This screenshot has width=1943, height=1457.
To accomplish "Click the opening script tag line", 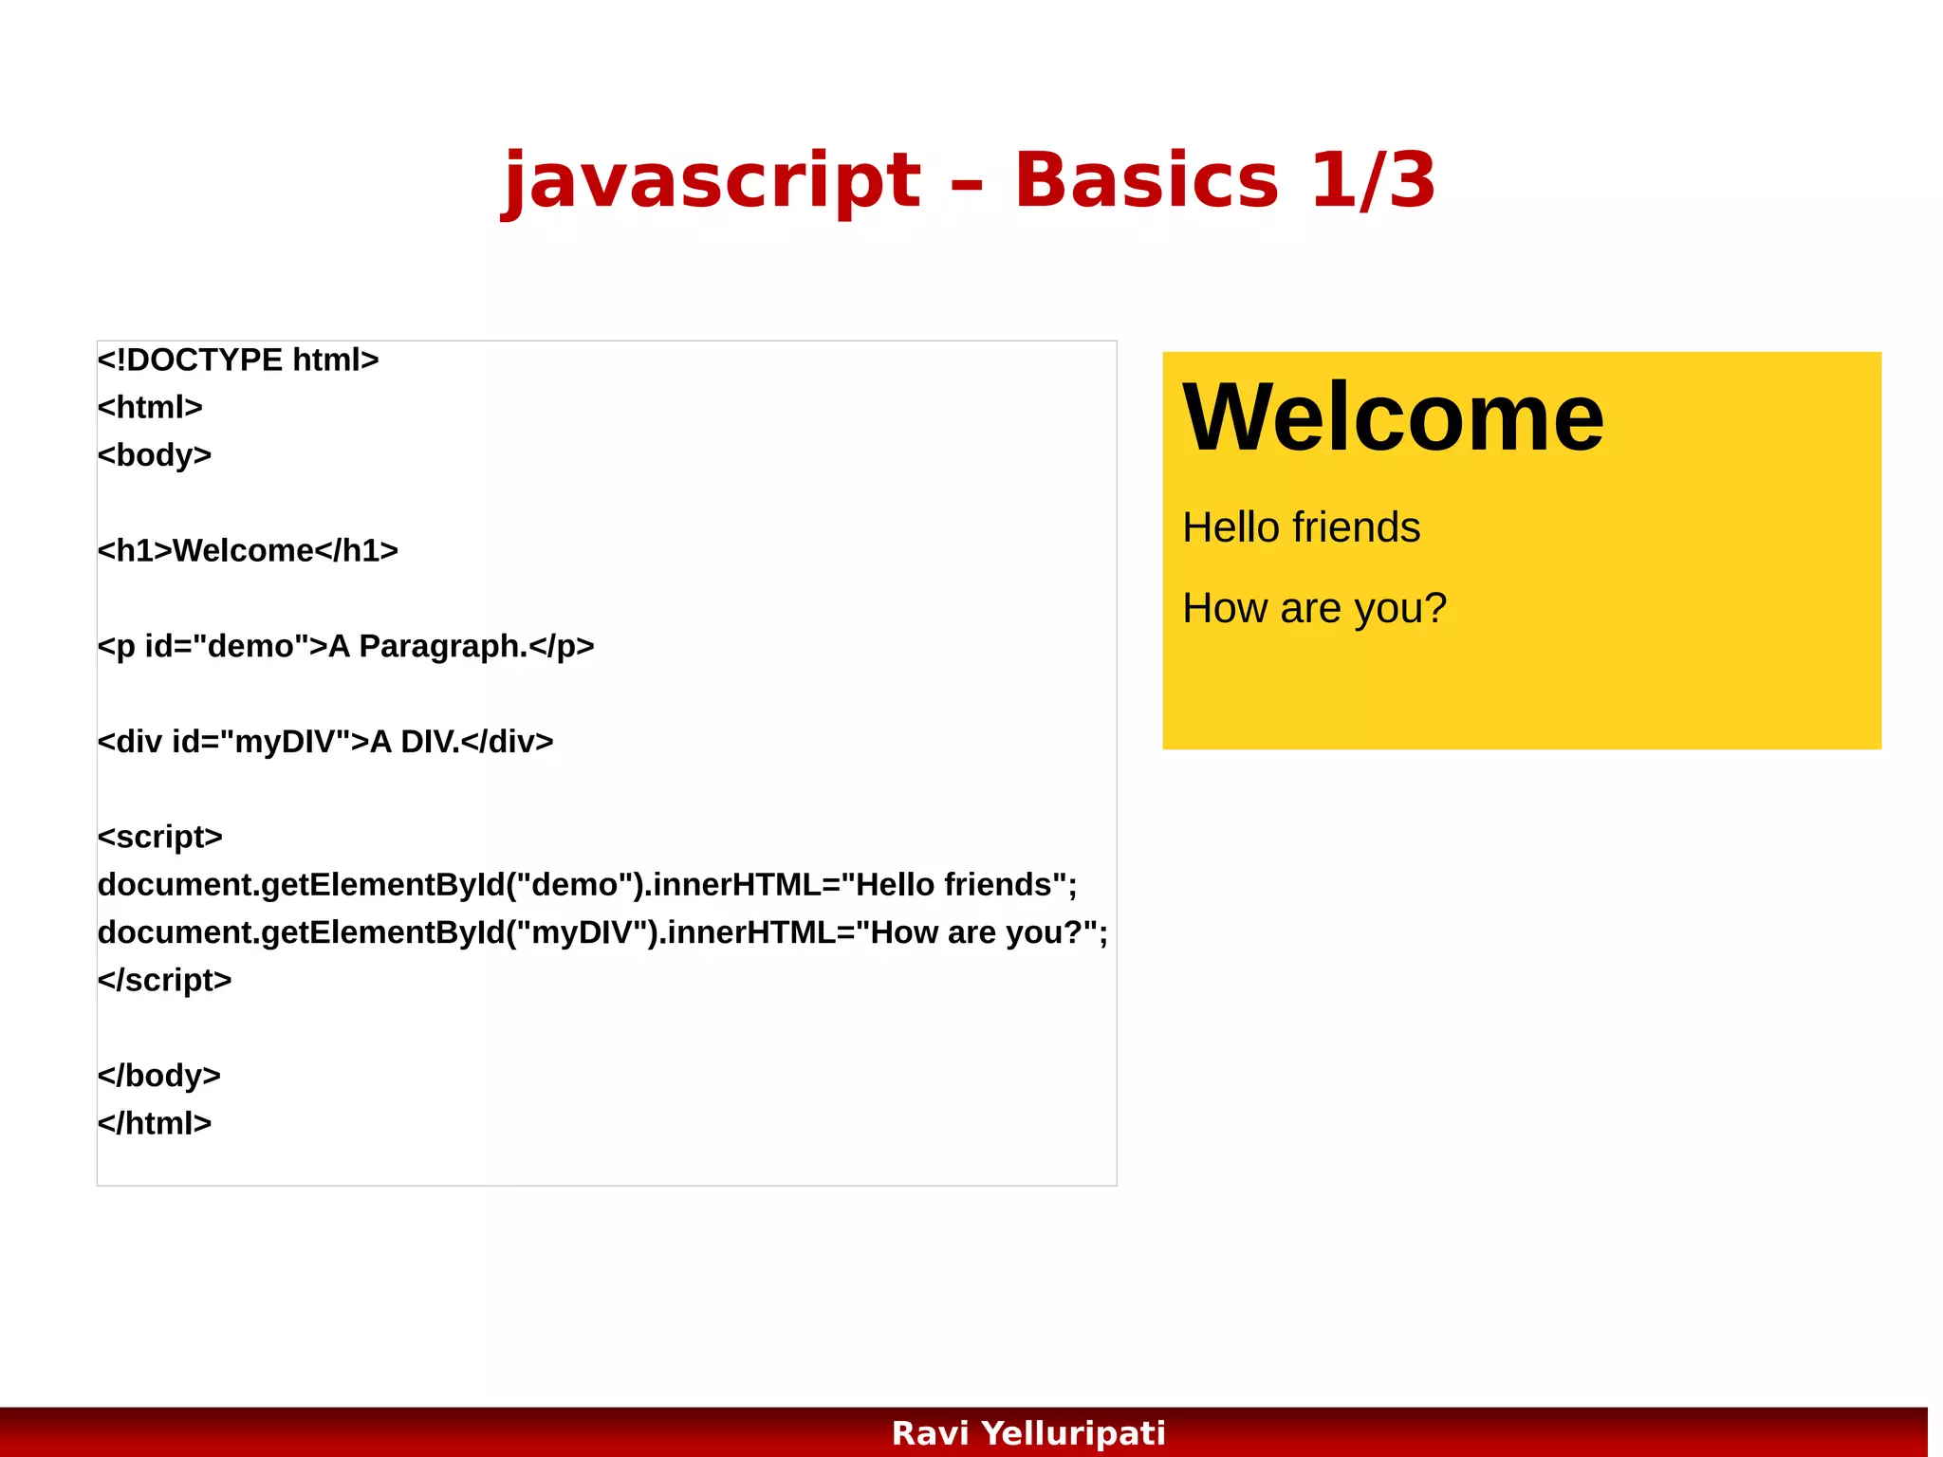I will [159, 837].
